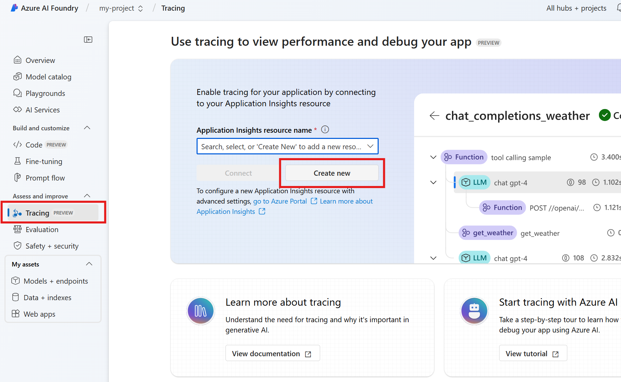The width and height of the screenshot is (621, 382).
Task: Select the Fine-tuning icon
Action: (x=18, y=161)
